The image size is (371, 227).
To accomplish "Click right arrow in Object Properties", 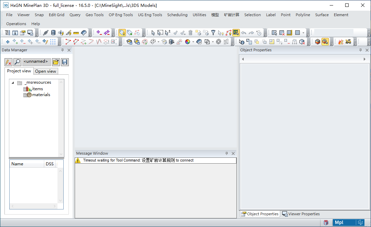I will (364, 59).
